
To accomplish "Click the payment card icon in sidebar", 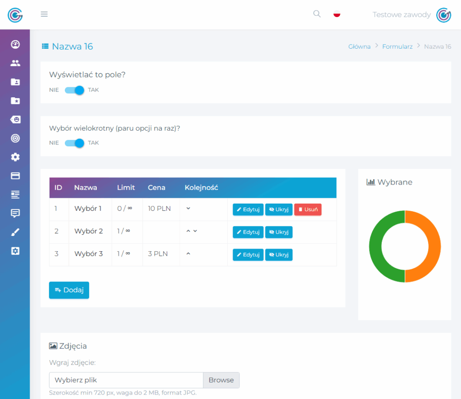I will (x=15, y=176).
